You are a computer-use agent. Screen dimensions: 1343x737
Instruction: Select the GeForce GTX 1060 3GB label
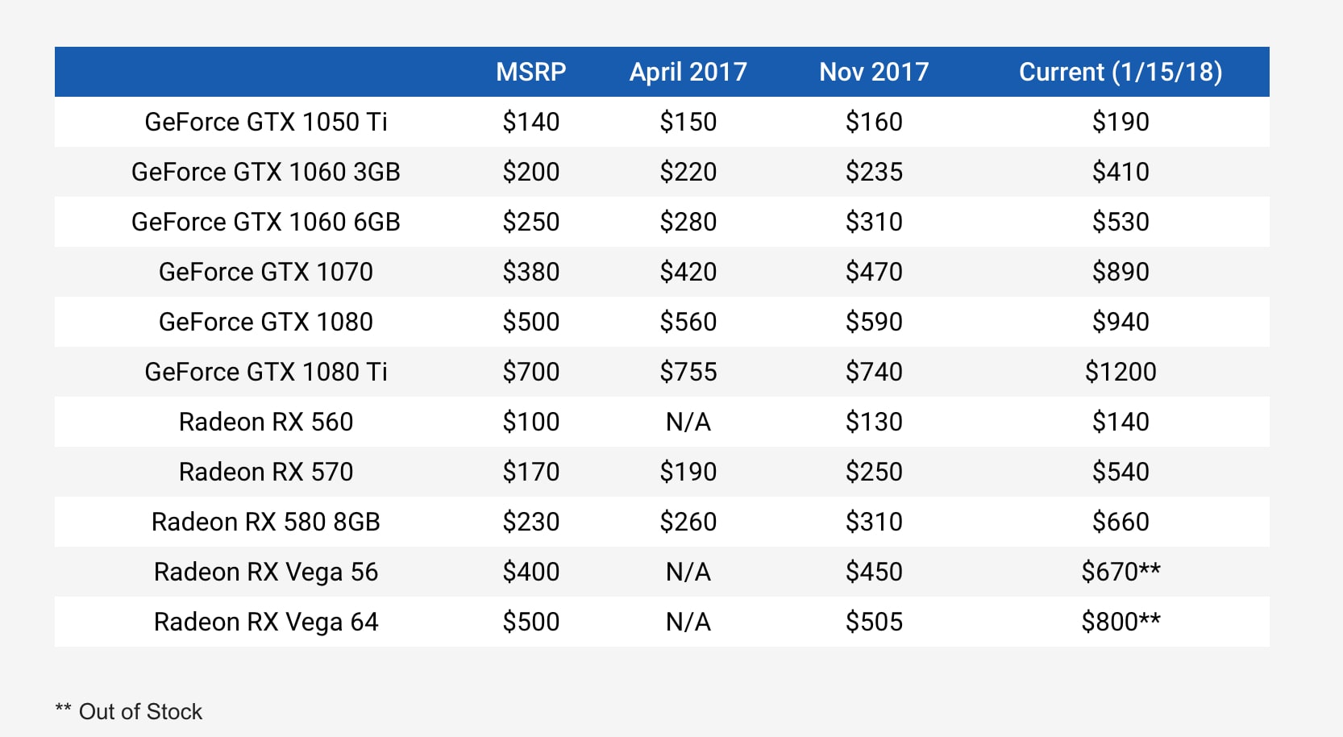tap(266, 172)
